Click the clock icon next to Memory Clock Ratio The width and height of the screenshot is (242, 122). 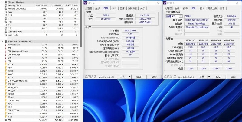[x=6, y=9]
